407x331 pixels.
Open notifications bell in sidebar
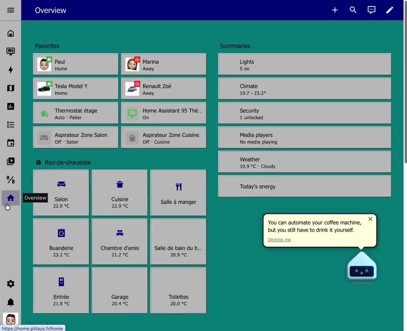10,302
